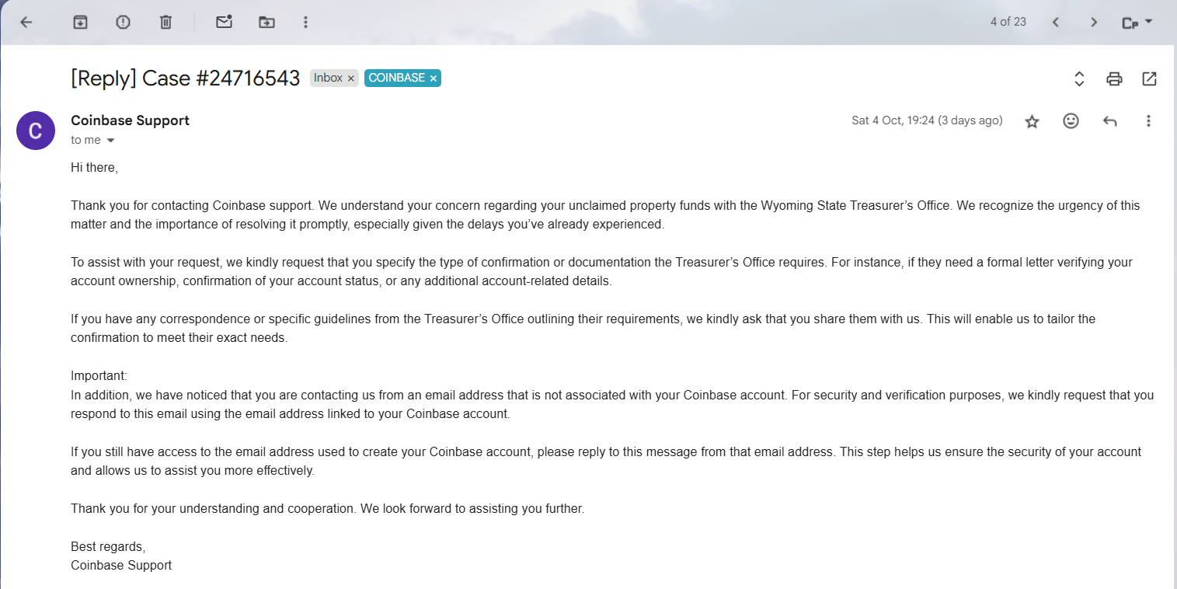Delete this email with the trash icon
1177x589 pixels.
pyautogui.click(x=165, y=23)
